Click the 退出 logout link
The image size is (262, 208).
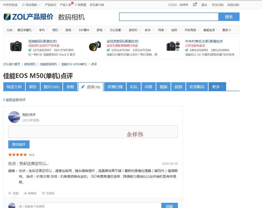204,5
